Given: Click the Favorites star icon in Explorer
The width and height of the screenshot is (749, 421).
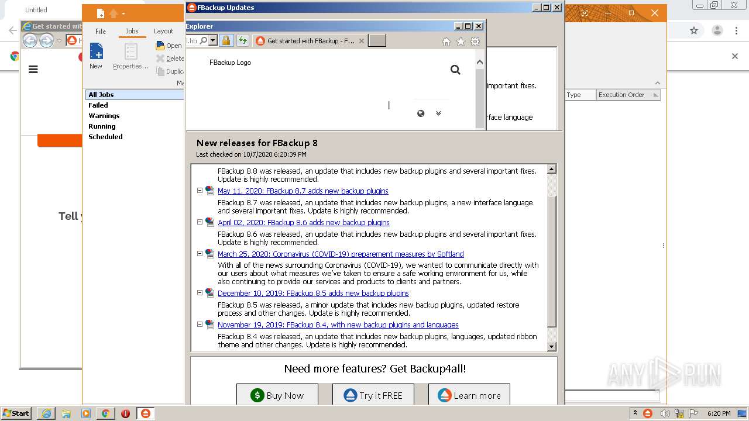Looking at the screenshot, I should 461,42.
